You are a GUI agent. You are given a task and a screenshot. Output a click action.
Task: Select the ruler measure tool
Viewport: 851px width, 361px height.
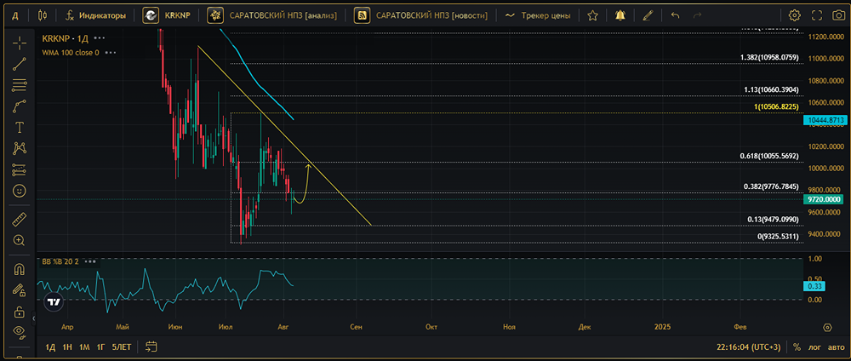[x=19, y=220]
